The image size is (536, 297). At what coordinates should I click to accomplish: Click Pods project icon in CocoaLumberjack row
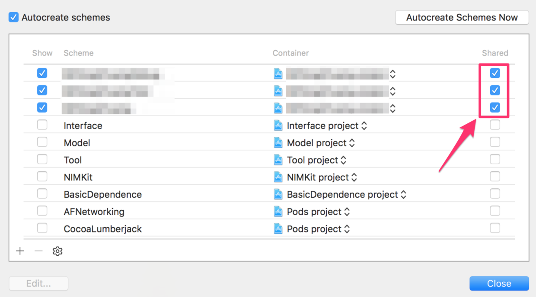pyautogui.click(x=278, y=229)
